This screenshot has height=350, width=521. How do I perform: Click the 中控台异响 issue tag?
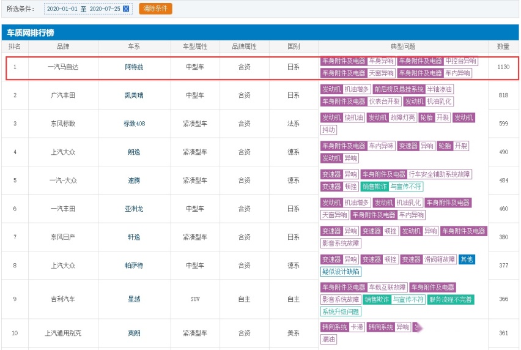click(x=460, y=61)
